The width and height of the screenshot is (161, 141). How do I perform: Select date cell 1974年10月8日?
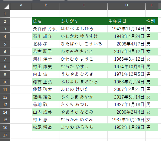pos(126,67)
